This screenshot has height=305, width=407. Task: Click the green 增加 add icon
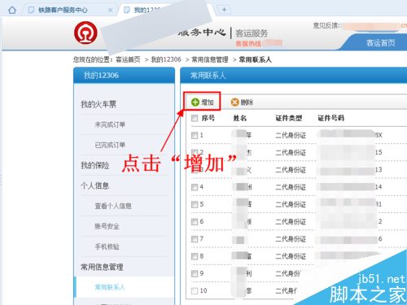195,102
